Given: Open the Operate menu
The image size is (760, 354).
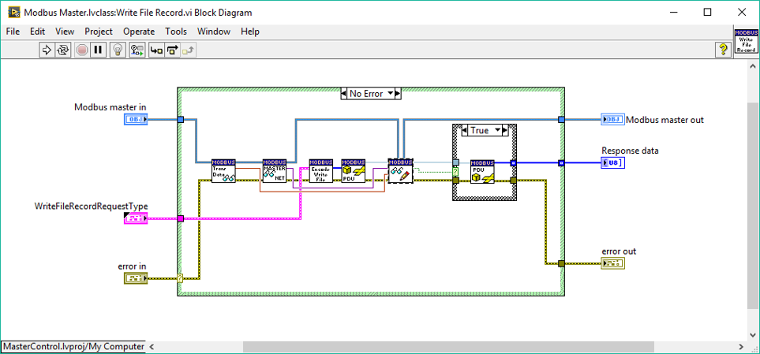Looking at the screenshot, I should [x=139, y=32].
